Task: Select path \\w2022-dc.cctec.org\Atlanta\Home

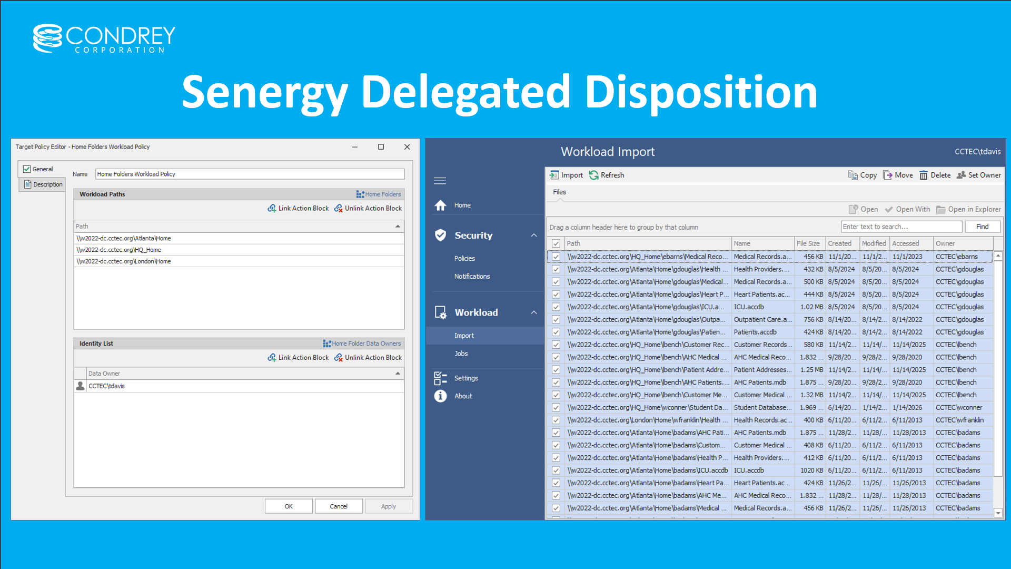Action: point(239,238)
